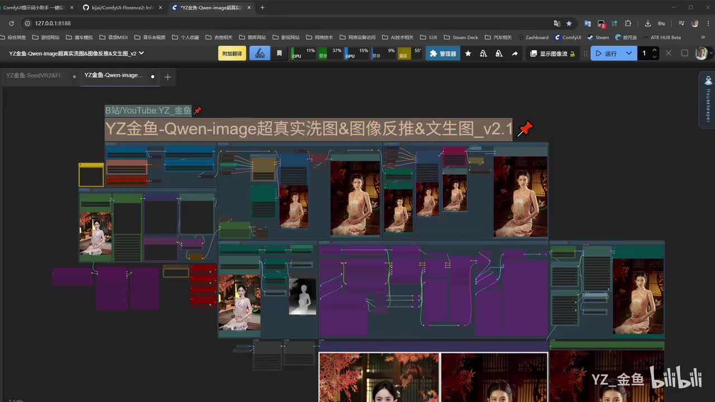
Task: Click 显示图像流 button
Action: tap(553, 54)
